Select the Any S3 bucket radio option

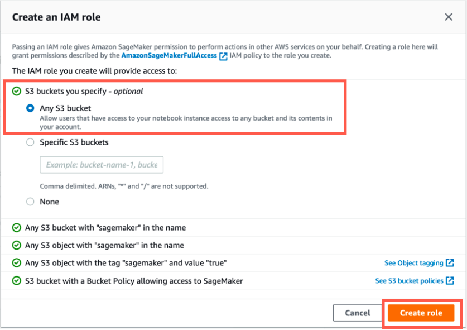30,108
